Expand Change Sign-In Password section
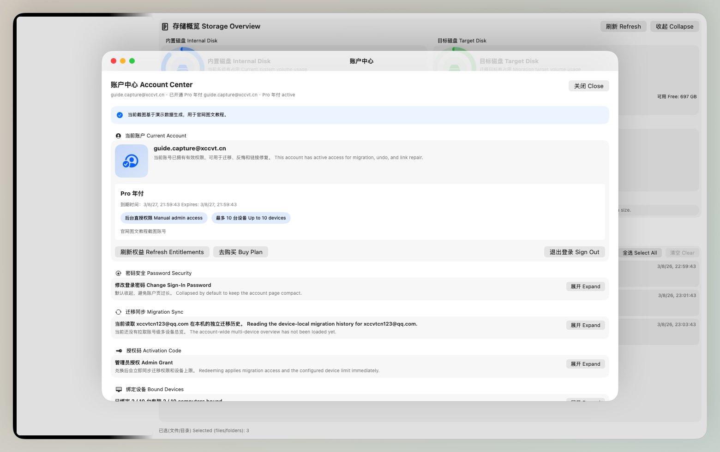 [585, 286]
